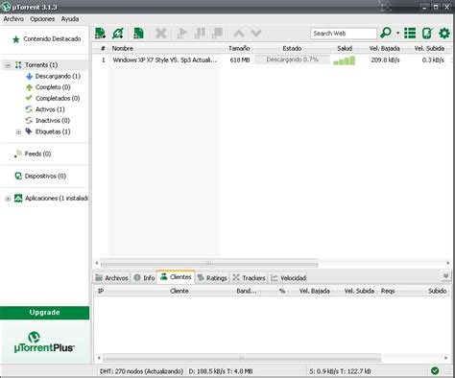Sort by Vel. Subida in torrent list
The width and height of the screenshot is (455, 378).
[429, 48]
